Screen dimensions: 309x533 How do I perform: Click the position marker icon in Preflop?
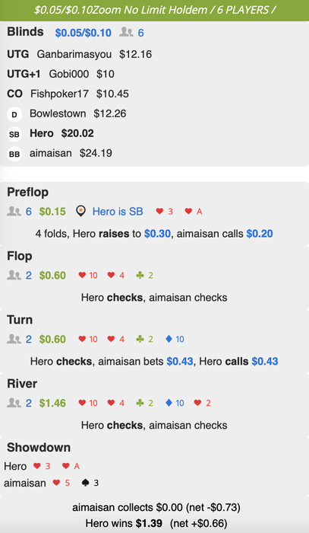point(80,212)
